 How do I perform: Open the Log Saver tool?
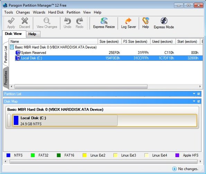[x=128, y=23]
